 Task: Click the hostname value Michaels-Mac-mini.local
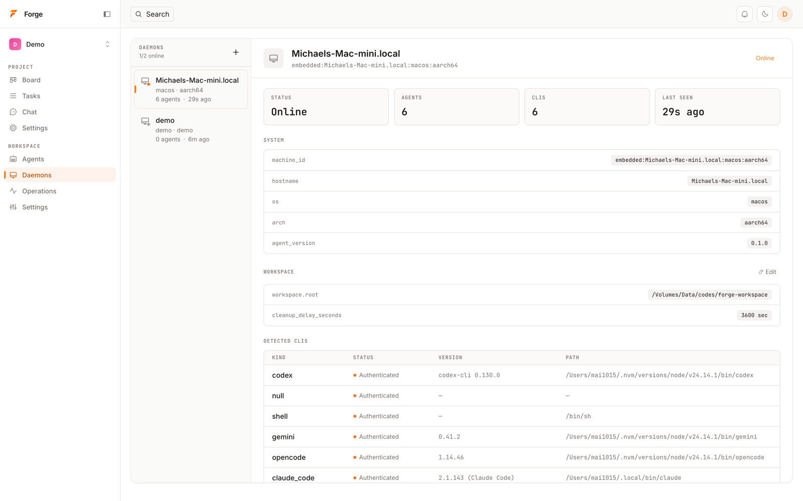(x=730, y=181)
